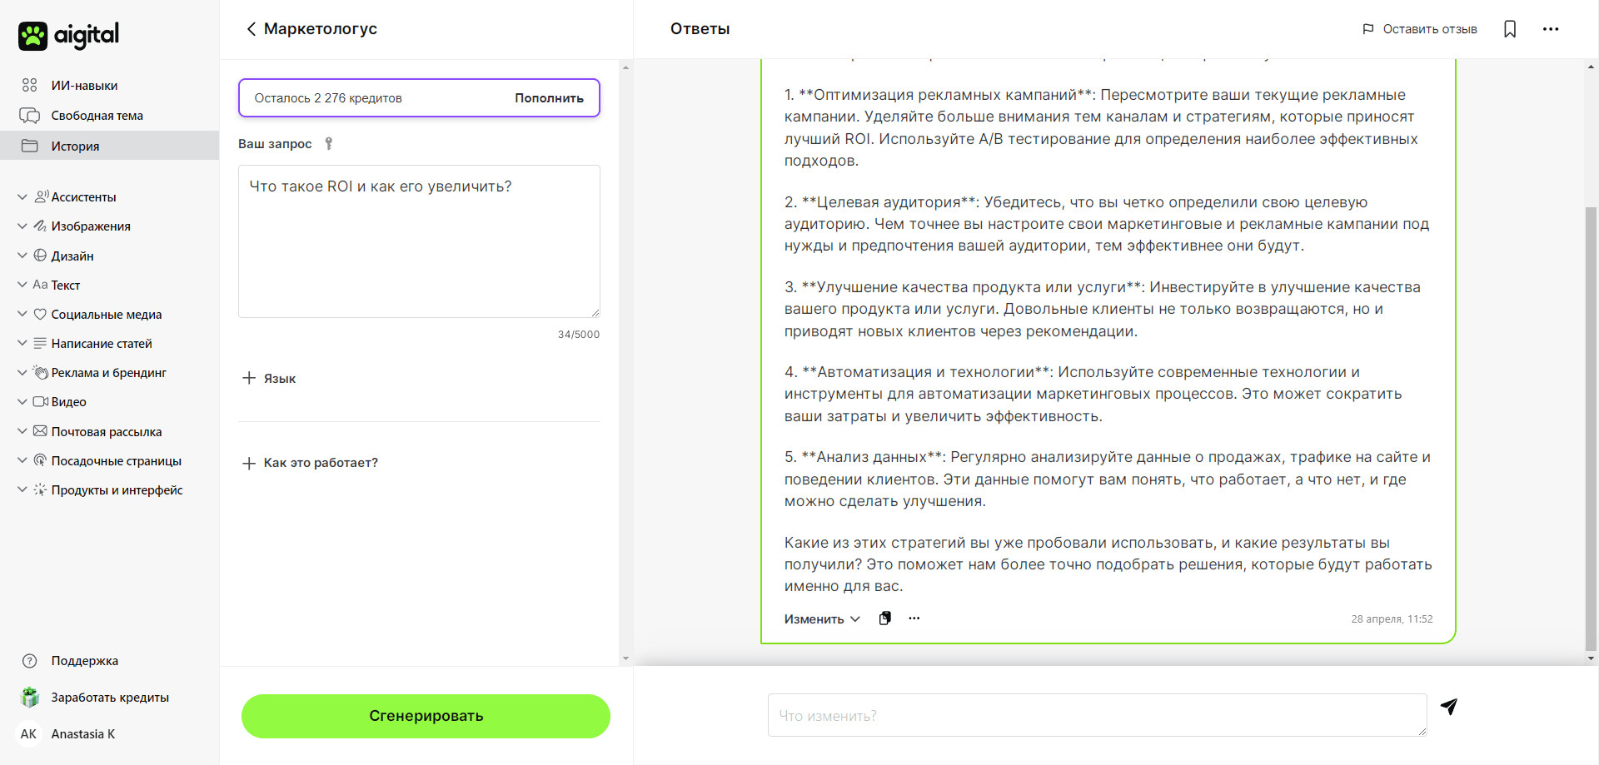Click the pin icon next to Ваш запрос
Viewport: 1599px width, 765px height.
(329, 144)
